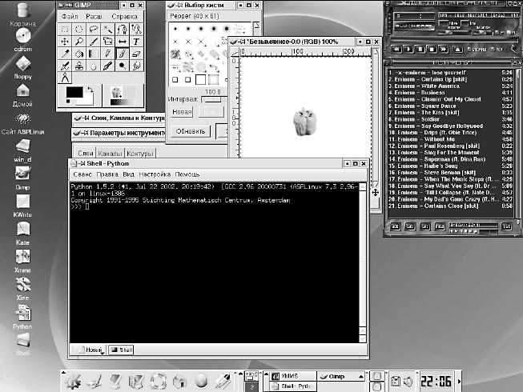The height and width of the screenshot is (392, 523).
Task: Click the Обновить button in brush dialog
Action: 191,131
